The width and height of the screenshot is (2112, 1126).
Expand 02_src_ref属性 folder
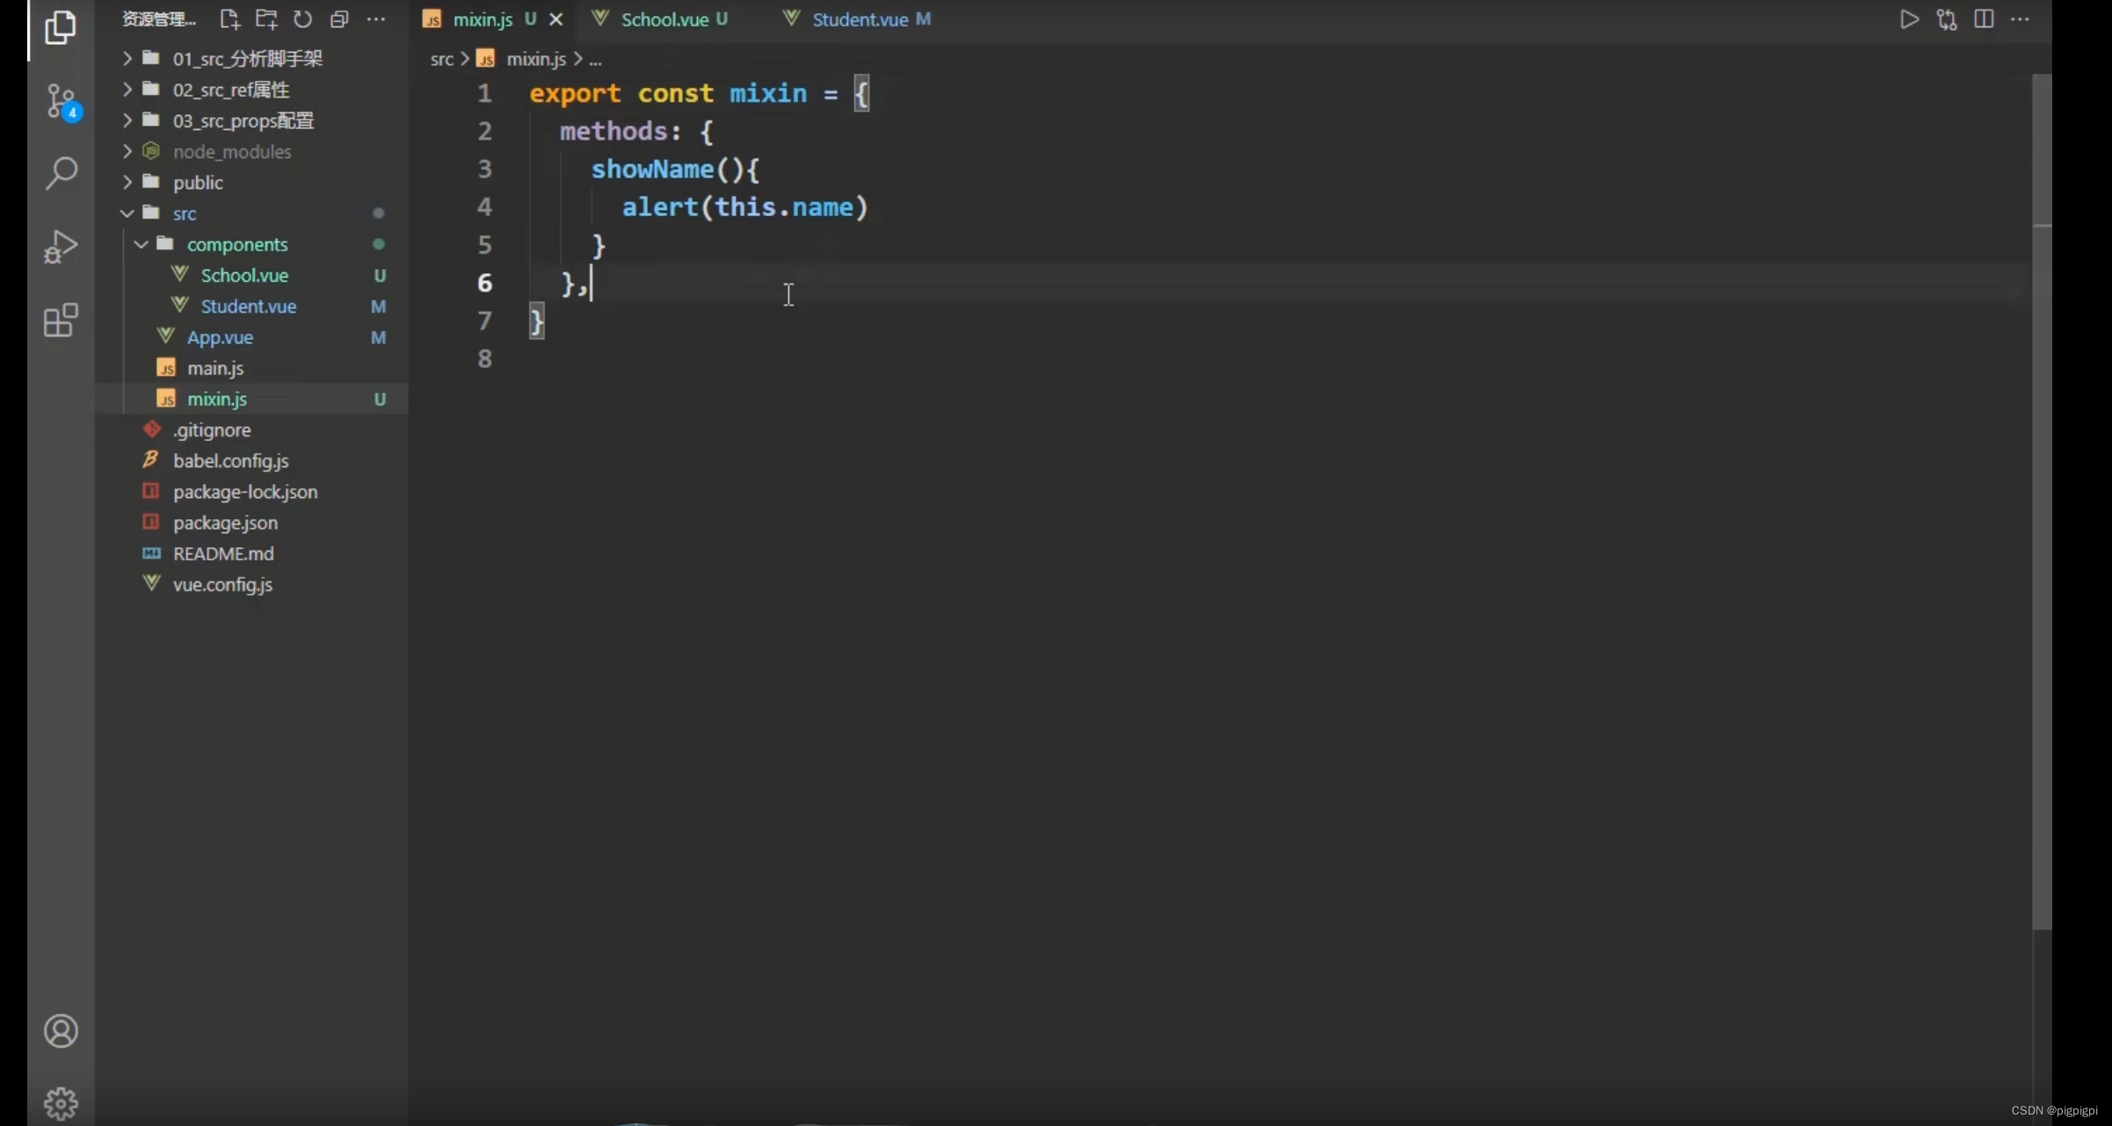pos(230,90)
